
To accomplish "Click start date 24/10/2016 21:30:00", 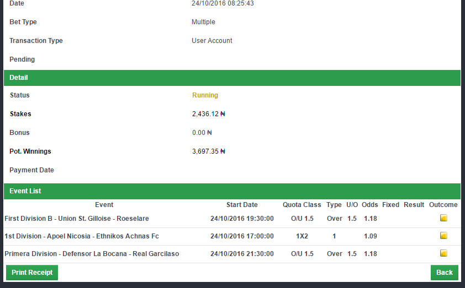I will coord(242,254).
